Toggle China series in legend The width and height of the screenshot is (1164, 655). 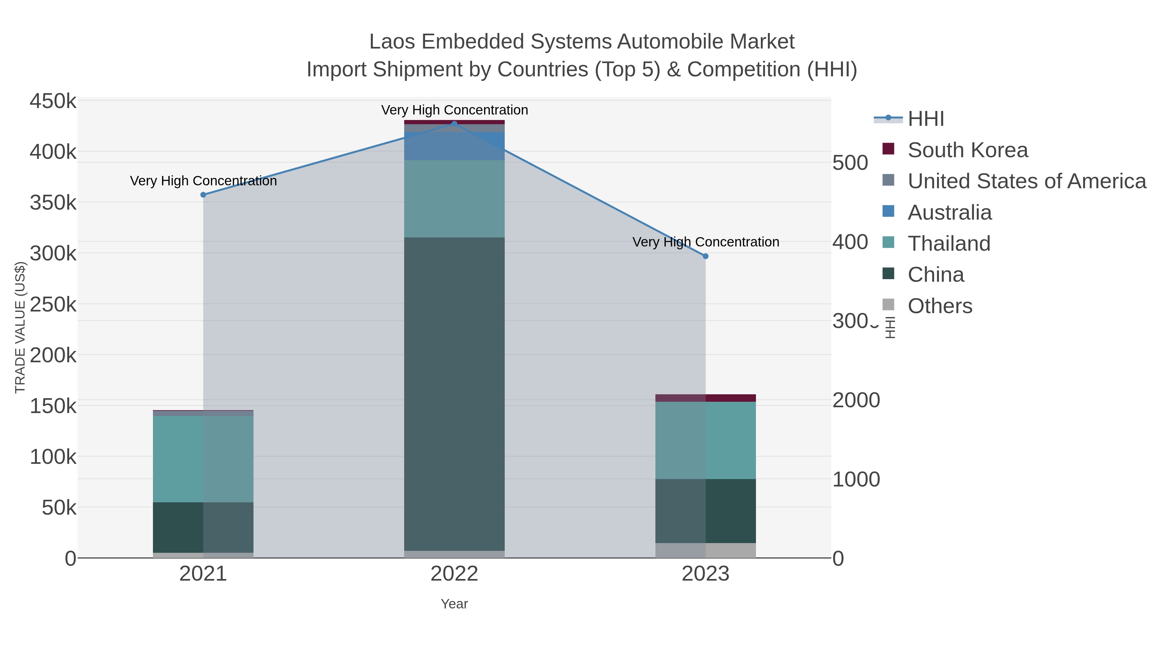click(923, 275)
